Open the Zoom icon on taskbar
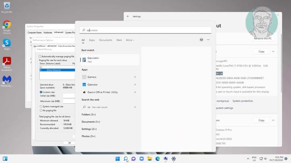291x163 pixels. click(141, 158)
